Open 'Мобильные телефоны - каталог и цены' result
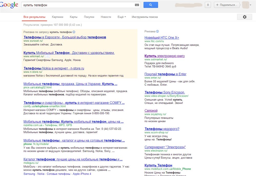The height and width of the screenshot is (176, 256). tap(74, 141)
